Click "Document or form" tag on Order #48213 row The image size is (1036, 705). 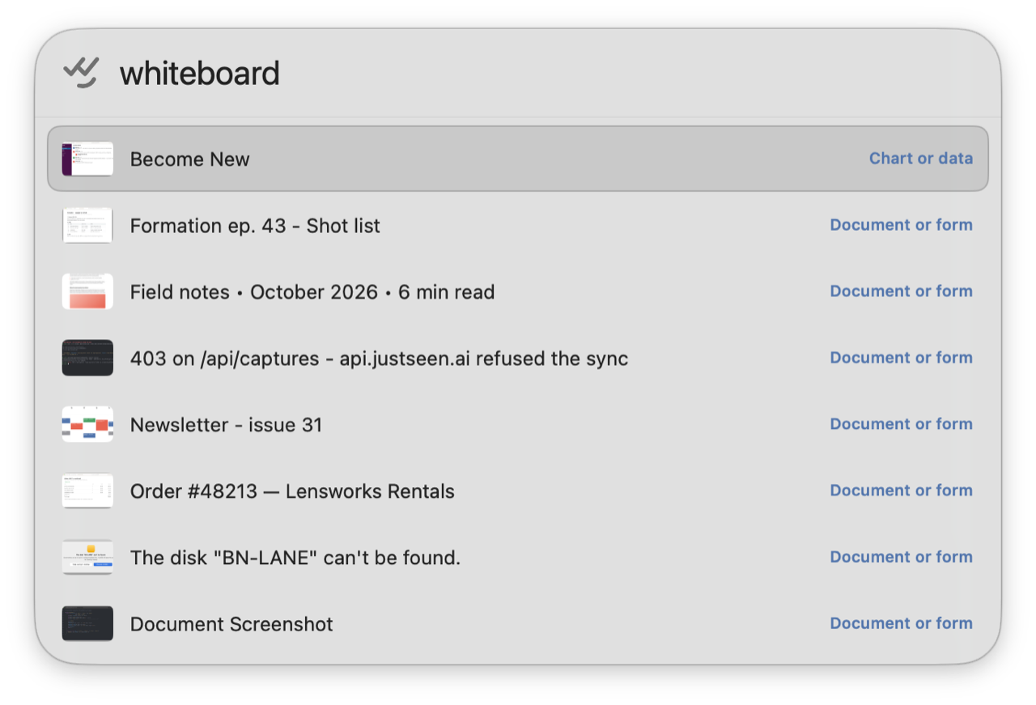[902, 491]
